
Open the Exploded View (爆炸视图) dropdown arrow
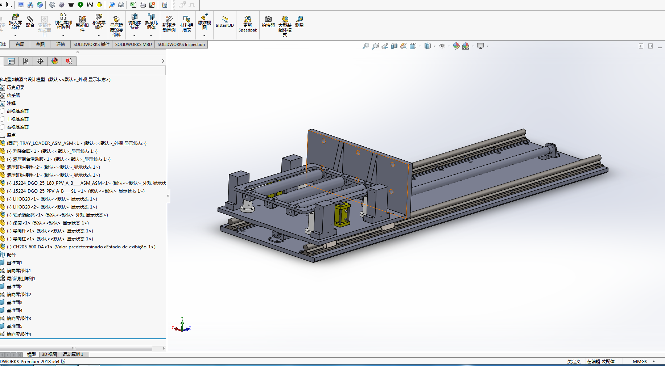click(x=205, y=35)
